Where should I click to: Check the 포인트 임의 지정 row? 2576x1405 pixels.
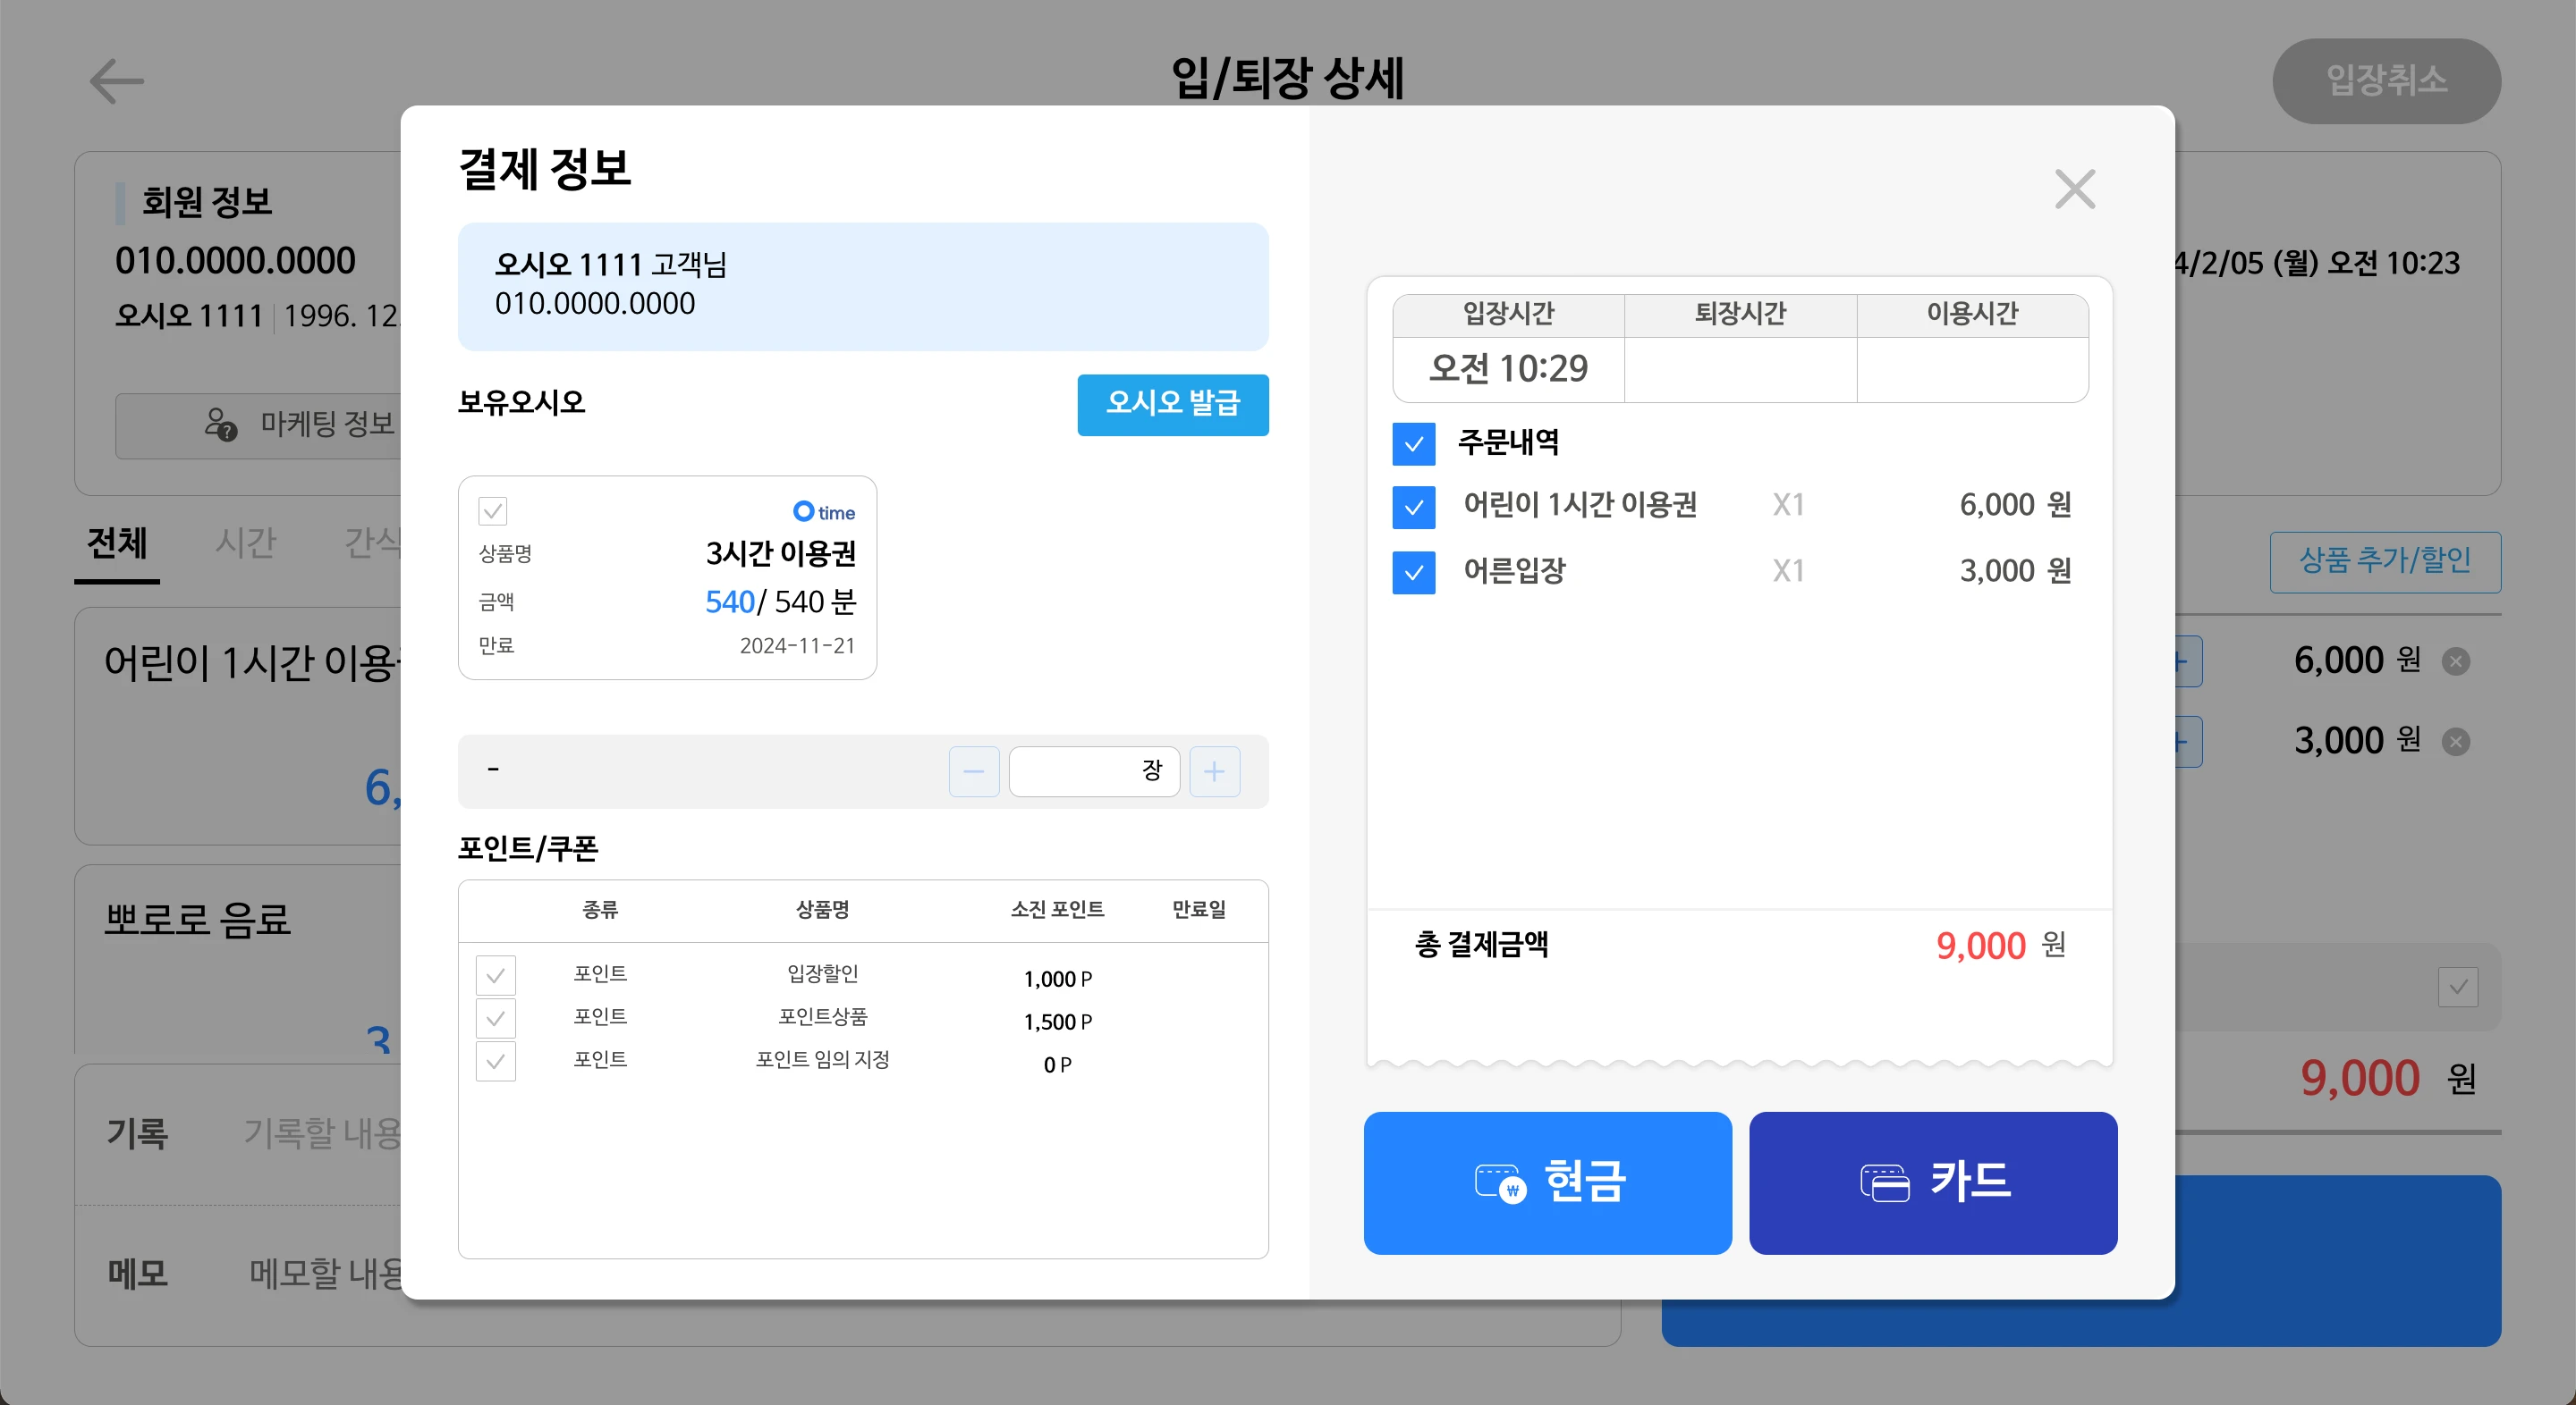(496, 1061)
